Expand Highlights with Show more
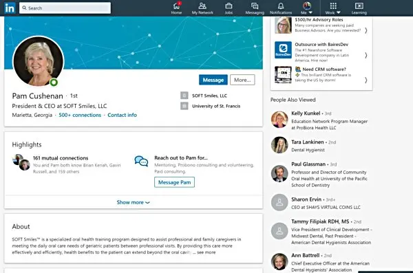Screen dimensions: 413x273 click(134, 202)
